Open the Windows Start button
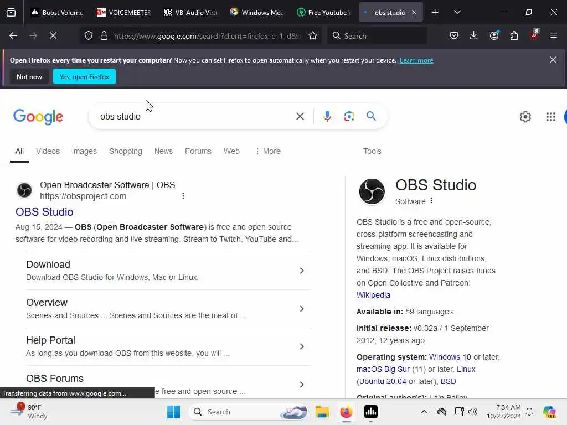The width and height of the screenshot is (567, 425). [173, 412]
